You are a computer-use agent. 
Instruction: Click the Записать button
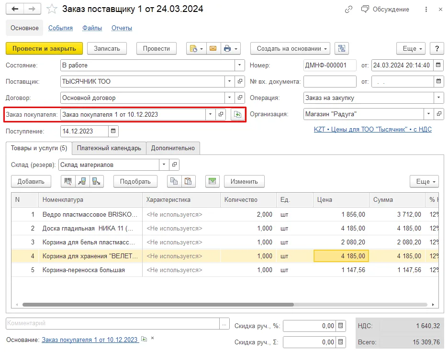(x=107, y=48)
